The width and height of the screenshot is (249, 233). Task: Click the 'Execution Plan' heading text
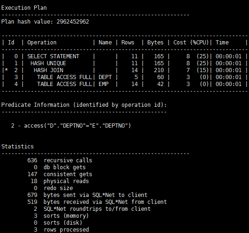[24, 8]
